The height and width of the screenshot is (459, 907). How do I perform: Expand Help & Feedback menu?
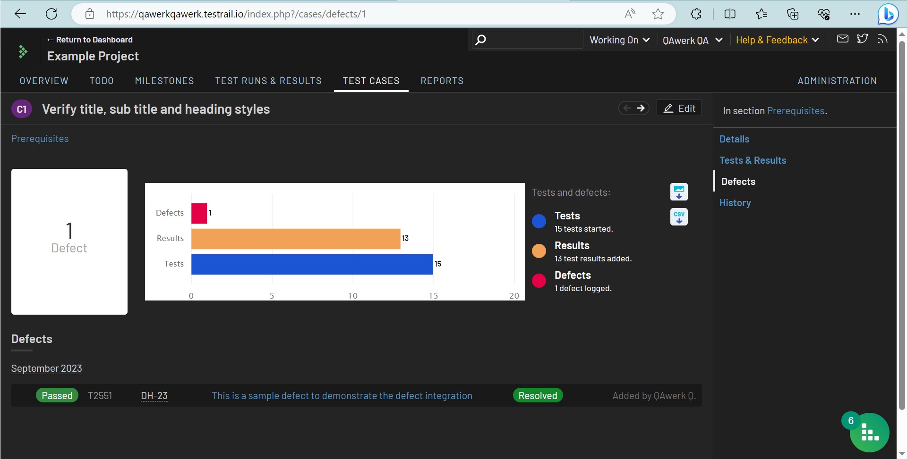(778, 40)
